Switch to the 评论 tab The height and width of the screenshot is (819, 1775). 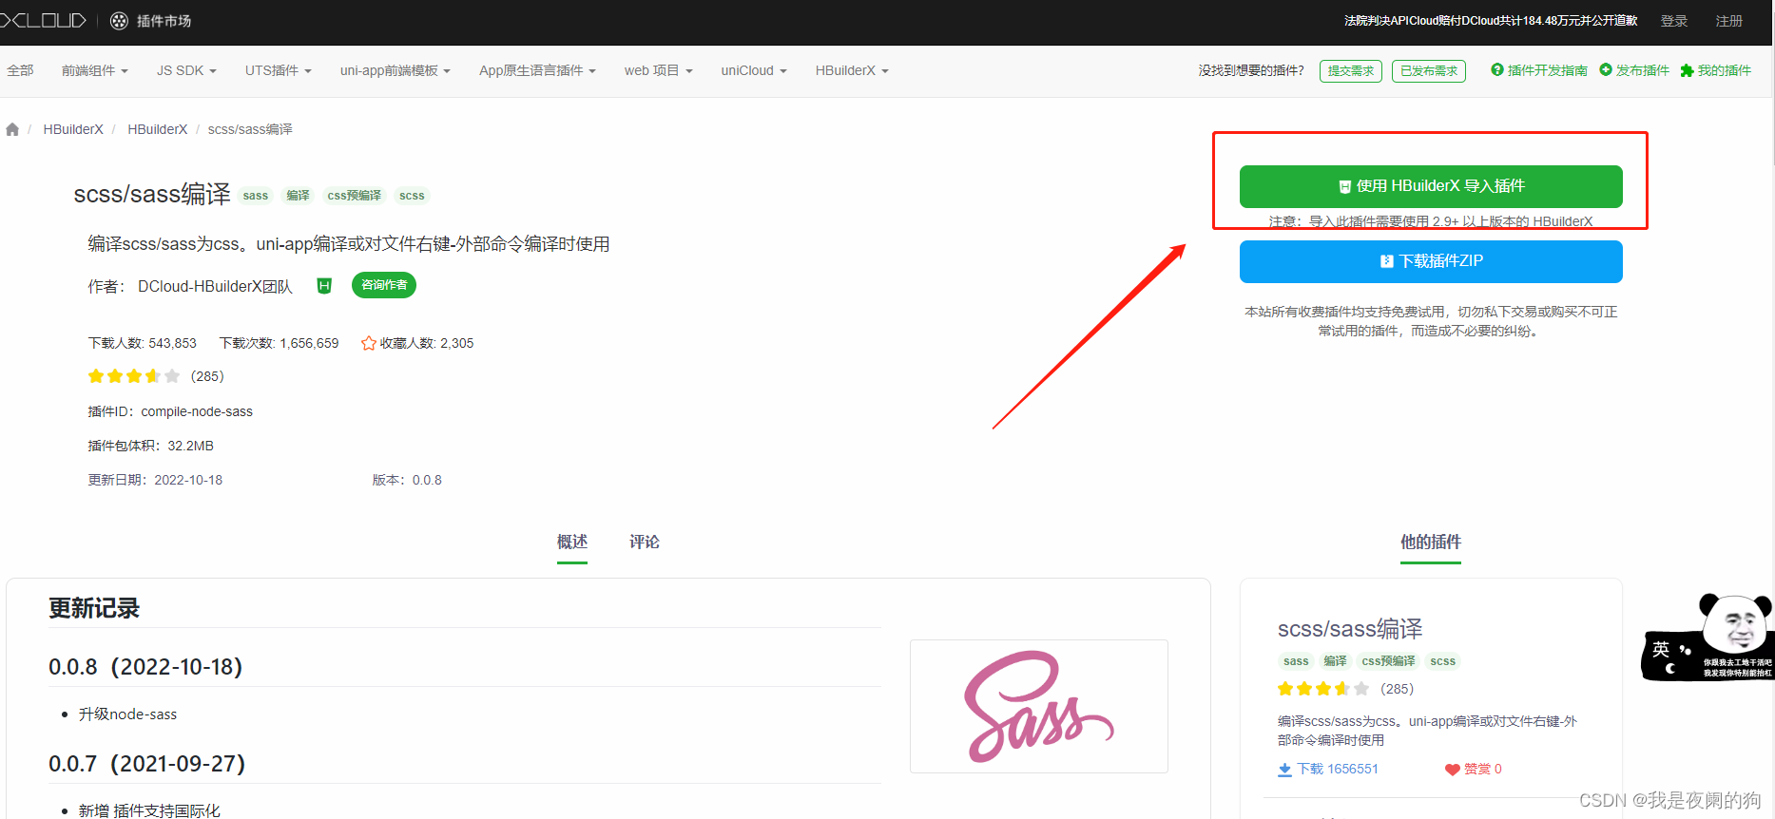645,542
